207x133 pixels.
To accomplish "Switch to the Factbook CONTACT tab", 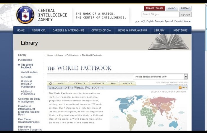I will click(127, 83).
